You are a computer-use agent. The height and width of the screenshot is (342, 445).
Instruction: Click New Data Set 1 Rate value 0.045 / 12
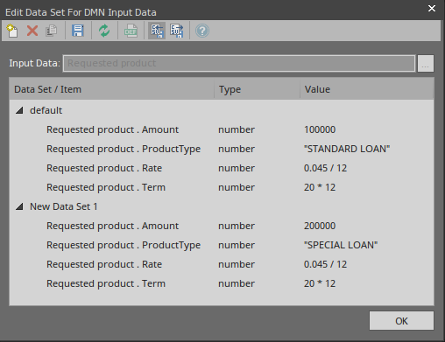pos(325,264)
